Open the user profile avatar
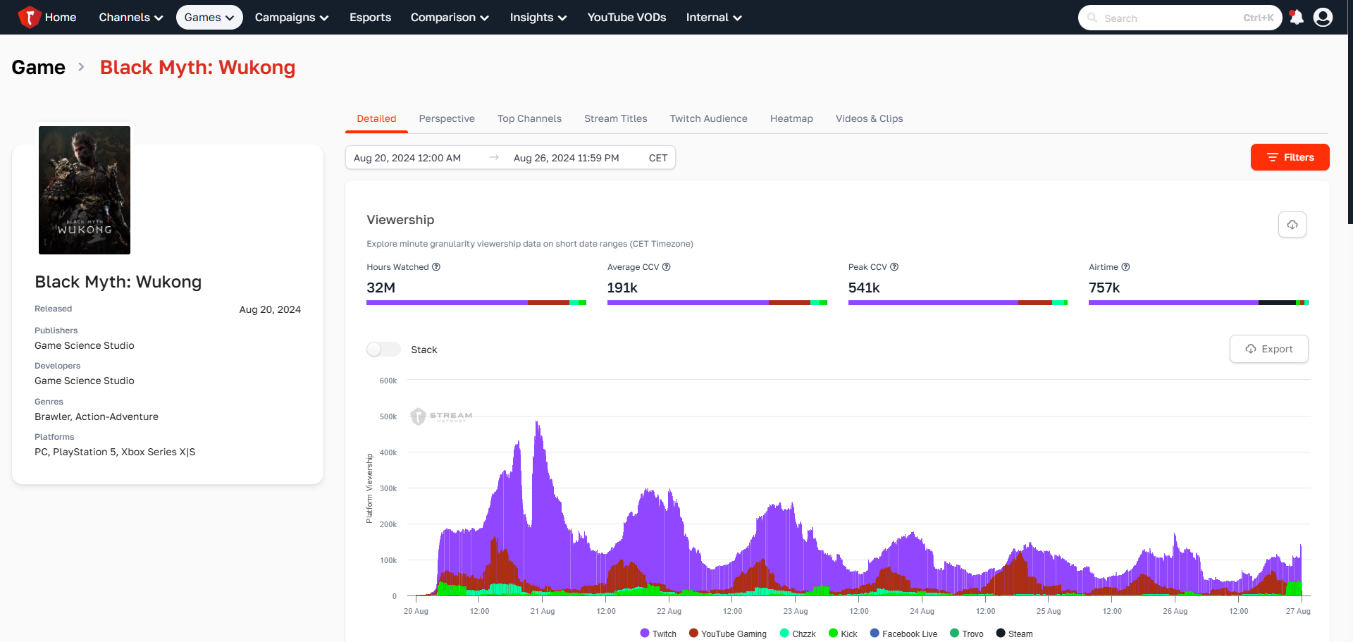Screen dimensions: 1353x642 (x=1323, y=18)
